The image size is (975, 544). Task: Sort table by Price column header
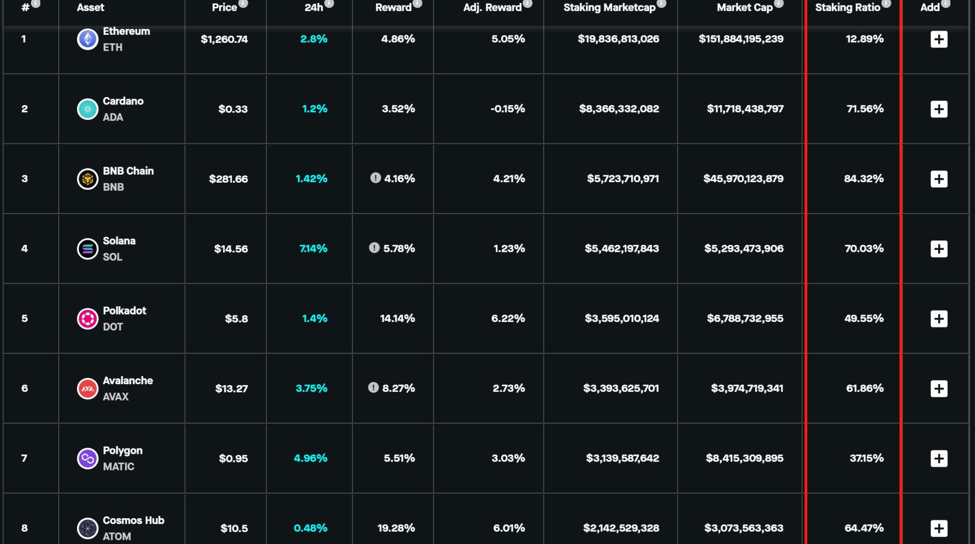tap(224, 7)
